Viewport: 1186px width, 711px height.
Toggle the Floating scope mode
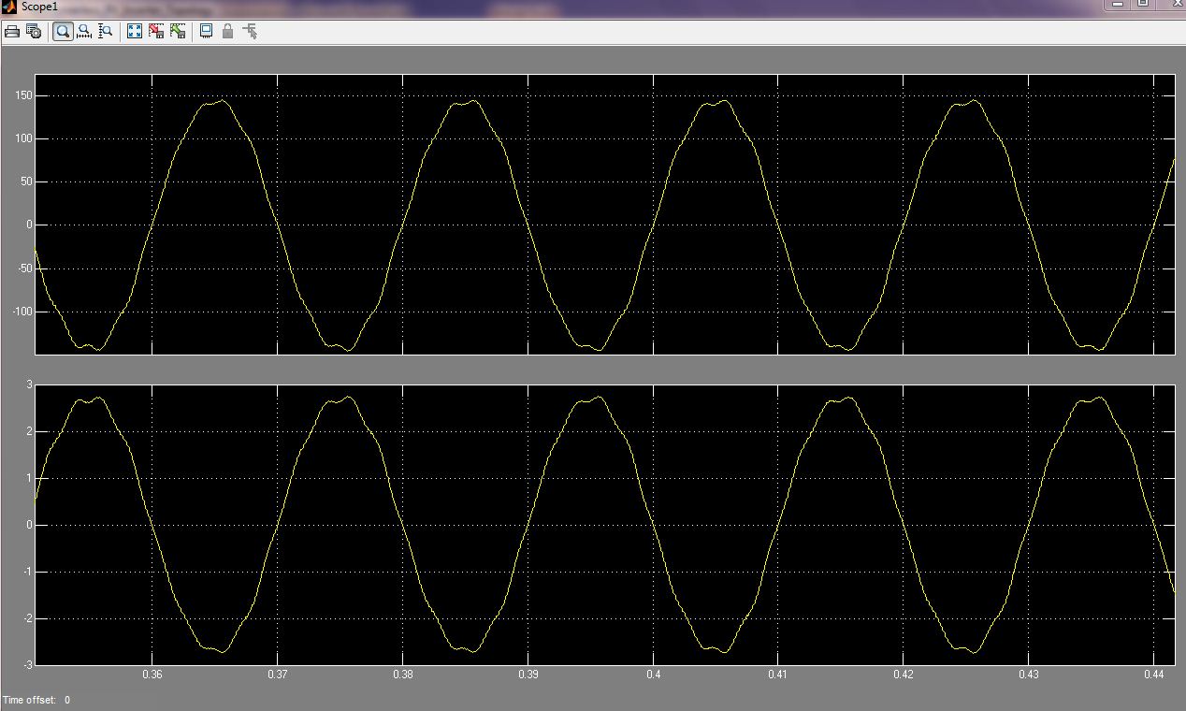[x=206, y=32]
